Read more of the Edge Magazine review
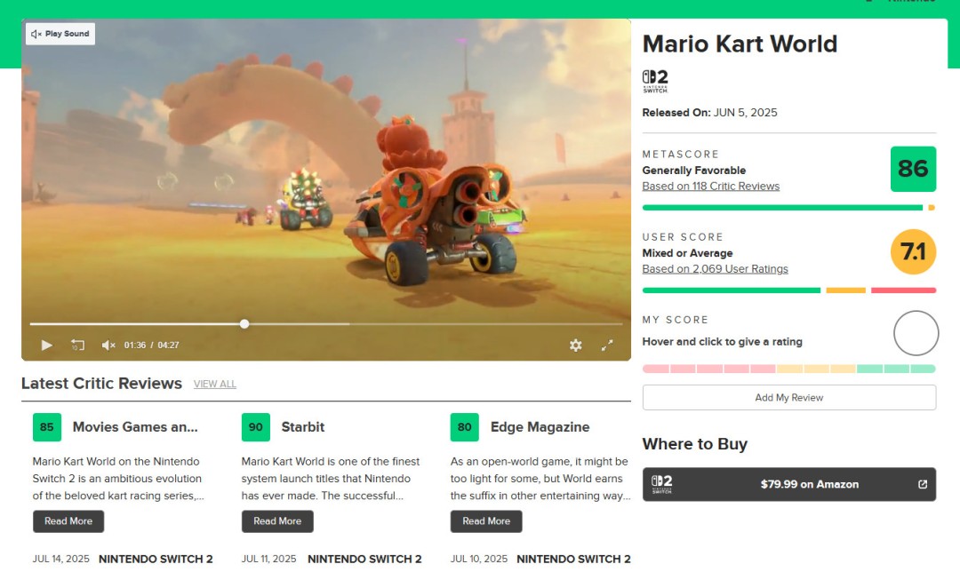This screenshot has width=960, height=580. point(486,521)
